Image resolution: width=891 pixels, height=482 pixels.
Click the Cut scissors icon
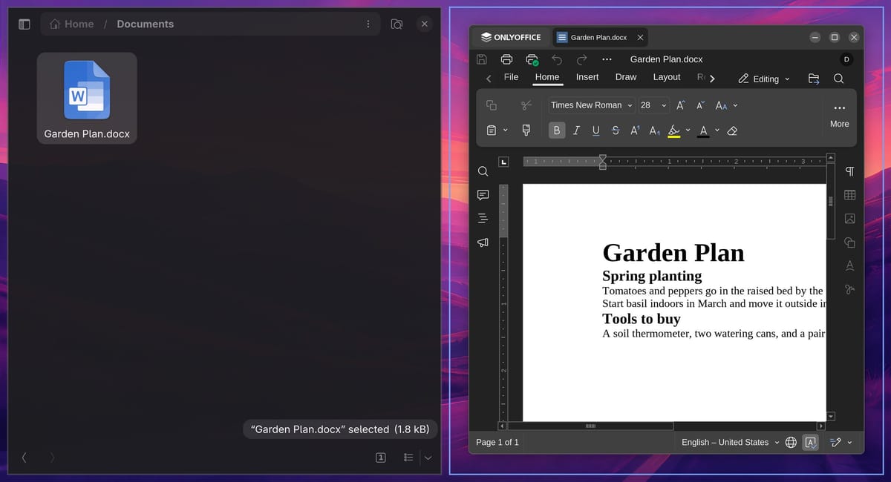pyautogui.click(x=526, y=105)
